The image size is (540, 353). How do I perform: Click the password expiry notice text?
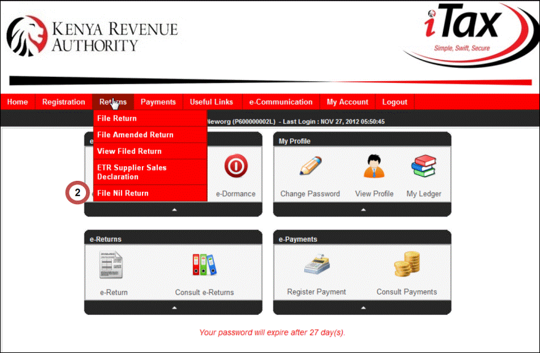pos(272,332)
